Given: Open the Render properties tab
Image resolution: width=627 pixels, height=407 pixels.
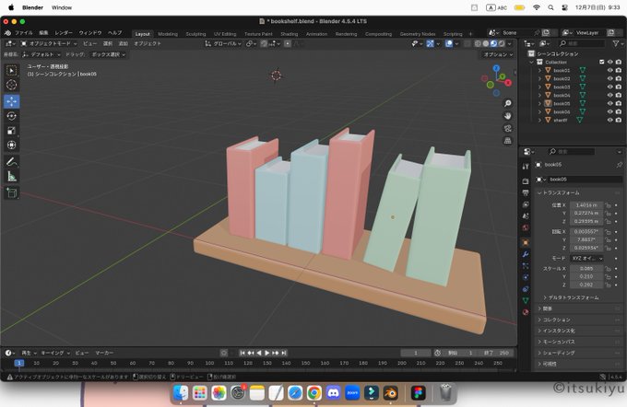Looking at the screenshot, I should 526,181.
